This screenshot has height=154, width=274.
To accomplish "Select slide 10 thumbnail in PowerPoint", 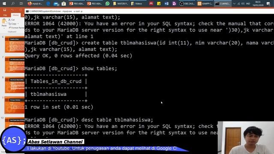I will pos(15,123).
